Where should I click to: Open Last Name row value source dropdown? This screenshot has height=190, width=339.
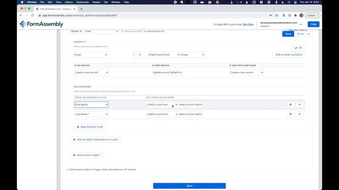[x=162, y=114]
